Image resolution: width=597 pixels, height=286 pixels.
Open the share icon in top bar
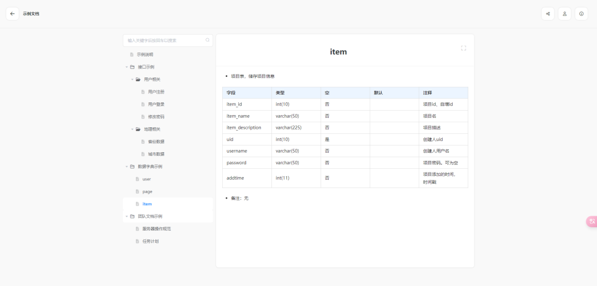pos(548,14)
